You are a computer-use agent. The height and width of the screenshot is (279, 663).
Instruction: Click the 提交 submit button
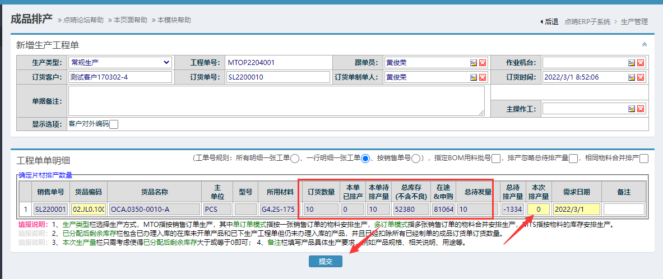[326, 261]
